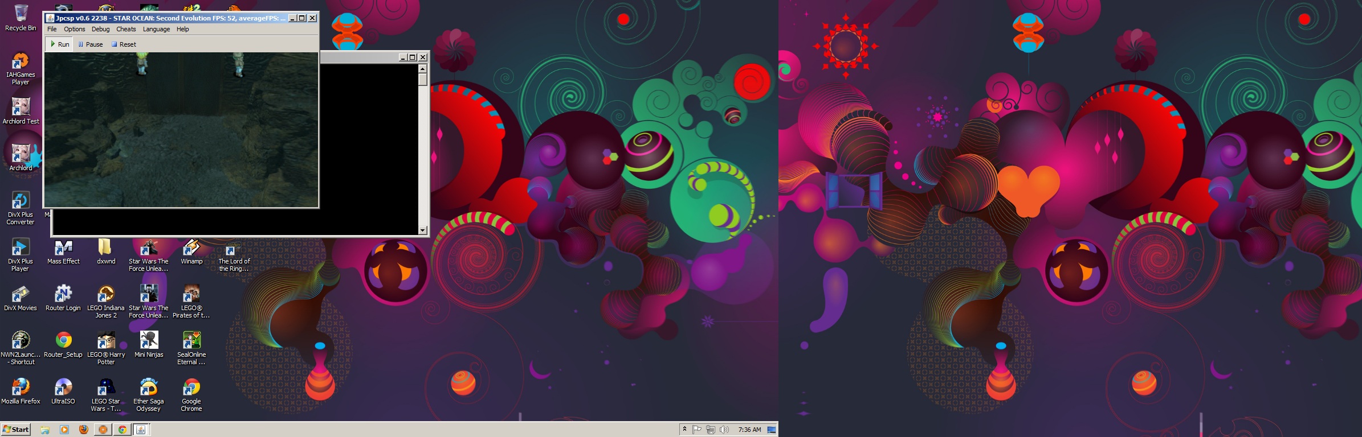Show hidden tray icons with the chevron
The width and height of the screenshot is (1362, 437).
(x=684, y=430)
